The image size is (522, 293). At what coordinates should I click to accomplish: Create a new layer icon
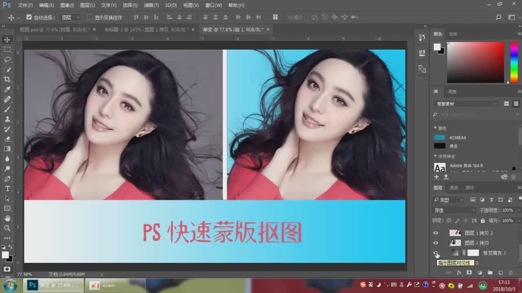500,273
